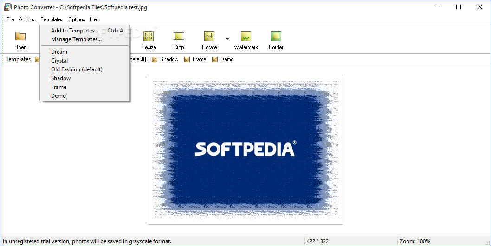Toggle the Frame template checkbox

coord(187,59)
